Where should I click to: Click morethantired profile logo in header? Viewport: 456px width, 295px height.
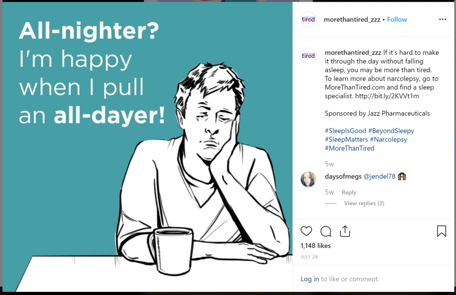308,19
